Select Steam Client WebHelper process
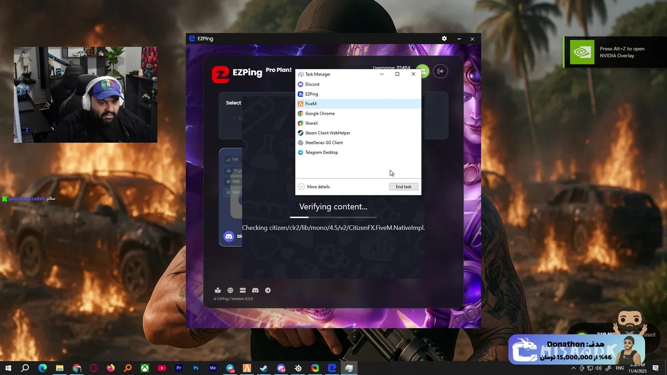The width and height of the screenshot is (667, 375). 358,133
